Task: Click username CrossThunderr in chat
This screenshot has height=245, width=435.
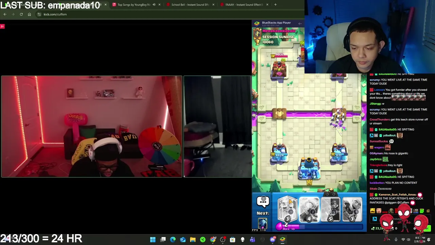Action: [379, 119]
